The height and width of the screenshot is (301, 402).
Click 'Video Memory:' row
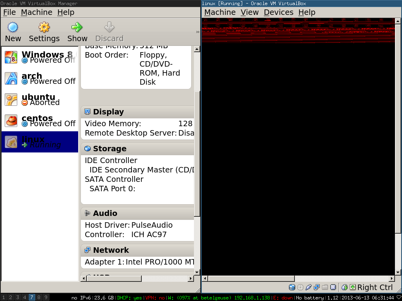(x=139, y=123)
